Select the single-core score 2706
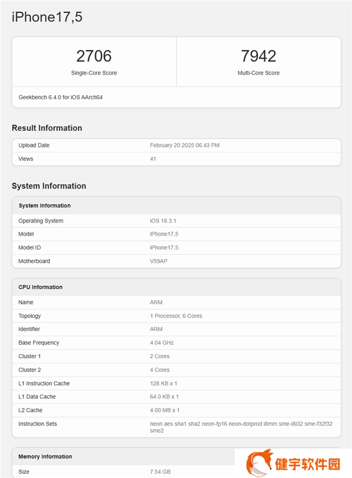The height and width of the screenshot is (478, 352). [x=94, y=56]
